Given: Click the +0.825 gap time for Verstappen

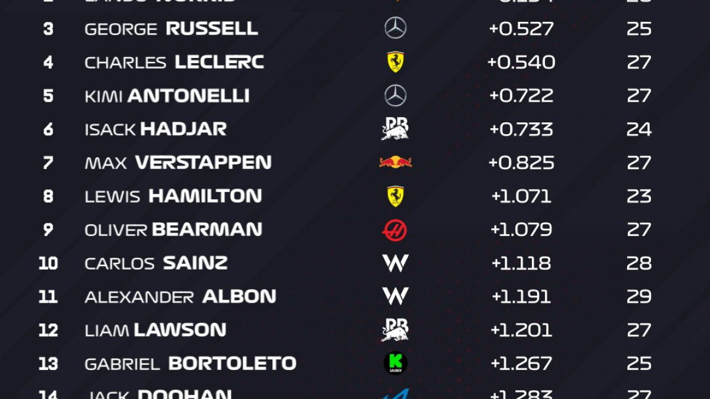Looking at the screenshot, I should pos(521,163).
